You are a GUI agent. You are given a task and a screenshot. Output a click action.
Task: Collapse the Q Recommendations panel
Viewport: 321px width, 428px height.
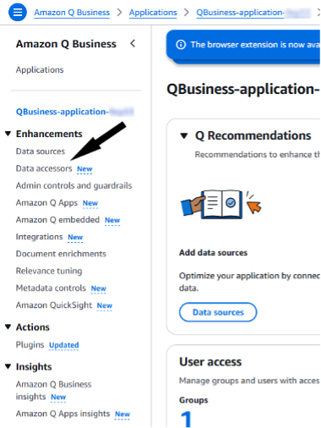pos(184,136)
